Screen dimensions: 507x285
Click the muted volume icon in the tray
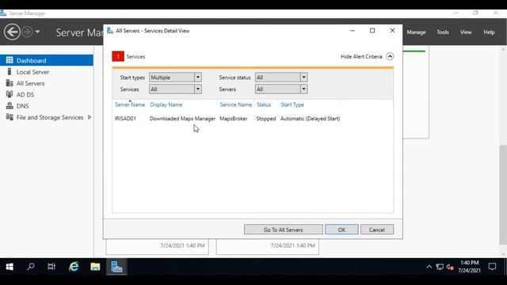tap(450, 267)
